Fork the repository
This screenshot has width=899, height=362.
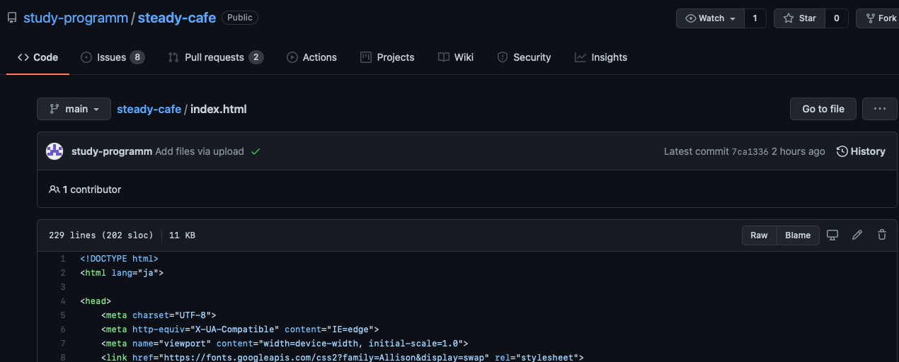pos(878,18)
